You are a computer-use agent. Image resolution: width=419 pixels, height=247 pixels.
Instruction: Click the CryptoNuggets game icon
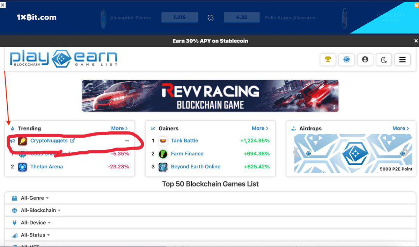22,141
